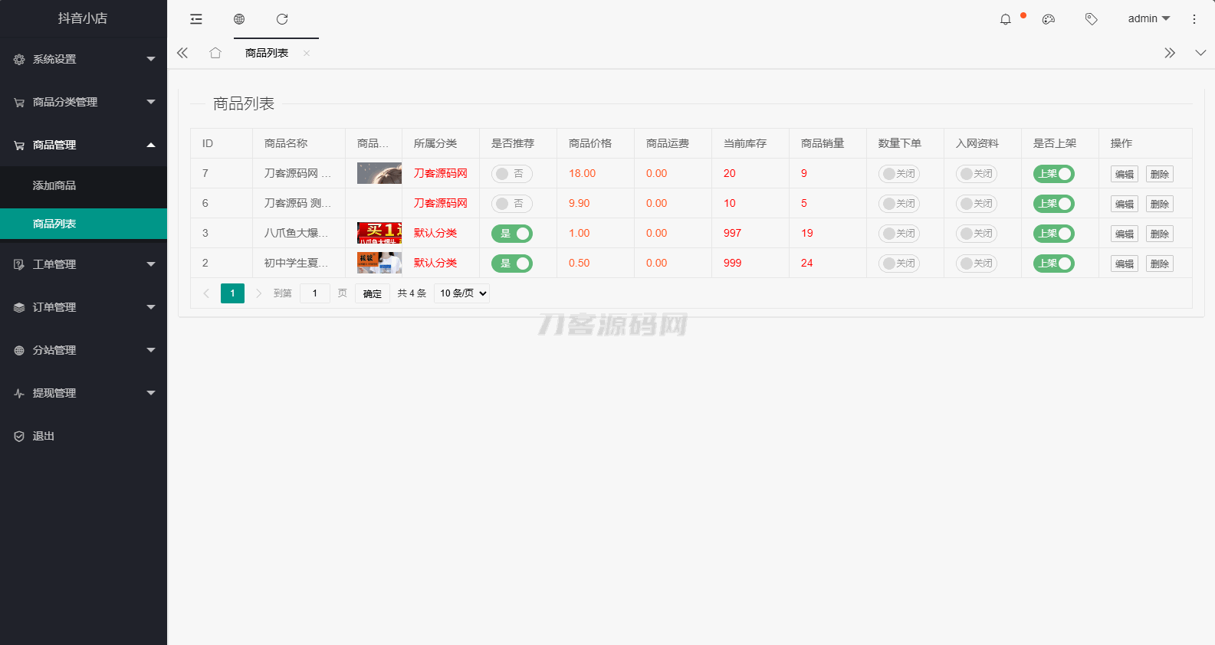
Task: Open the theme palette icon
Action: pos(1049,19)
